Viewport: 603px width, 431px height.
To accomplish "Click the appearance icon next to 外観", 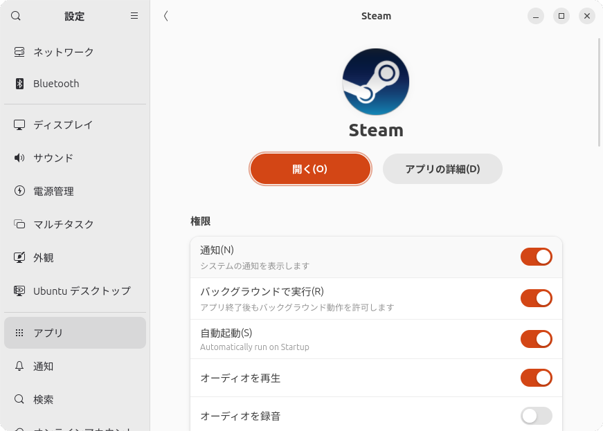I will point(19,257).
